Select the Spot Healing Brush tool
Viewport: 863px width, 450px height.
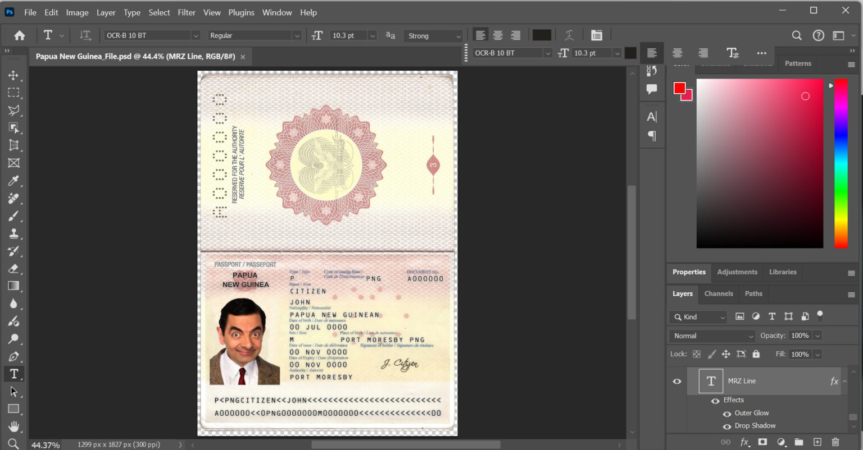point(13,198)
